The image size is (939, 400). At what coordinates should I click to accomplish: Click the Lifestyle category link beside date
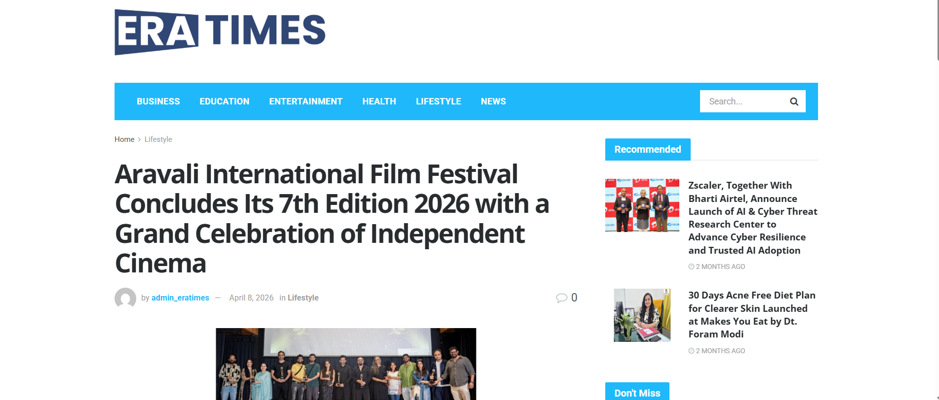point(303,298)
